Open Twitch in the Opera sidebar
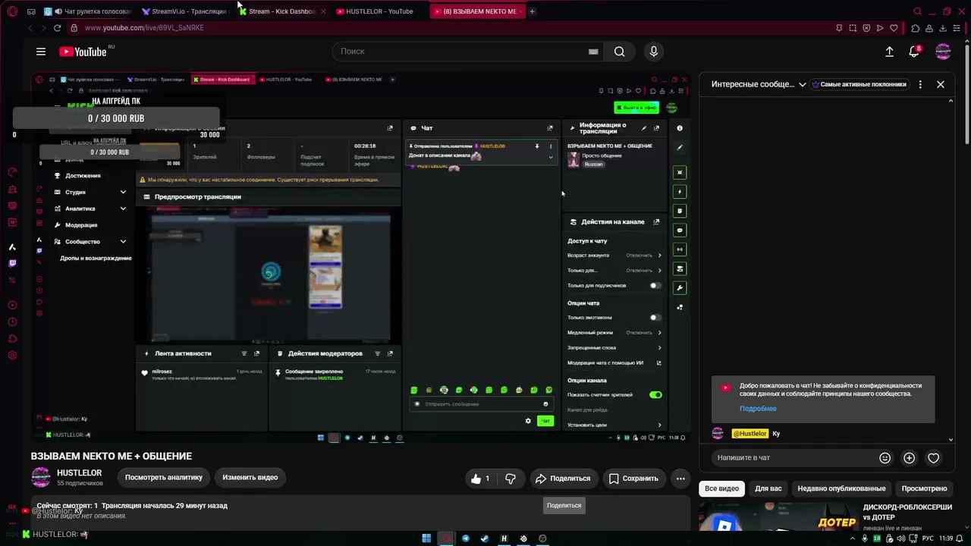The height and width of the screenshot is (546, 971). (12, 264)
